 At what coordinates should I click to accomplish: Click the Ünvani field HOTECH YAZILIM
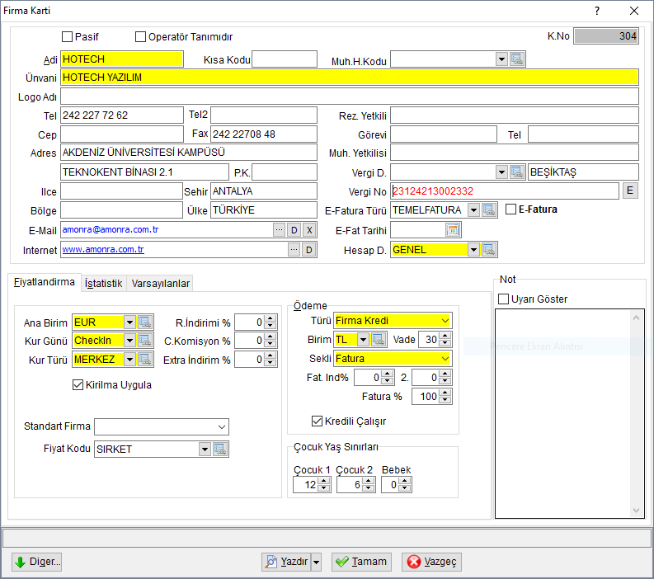click(x=350, y=78)
